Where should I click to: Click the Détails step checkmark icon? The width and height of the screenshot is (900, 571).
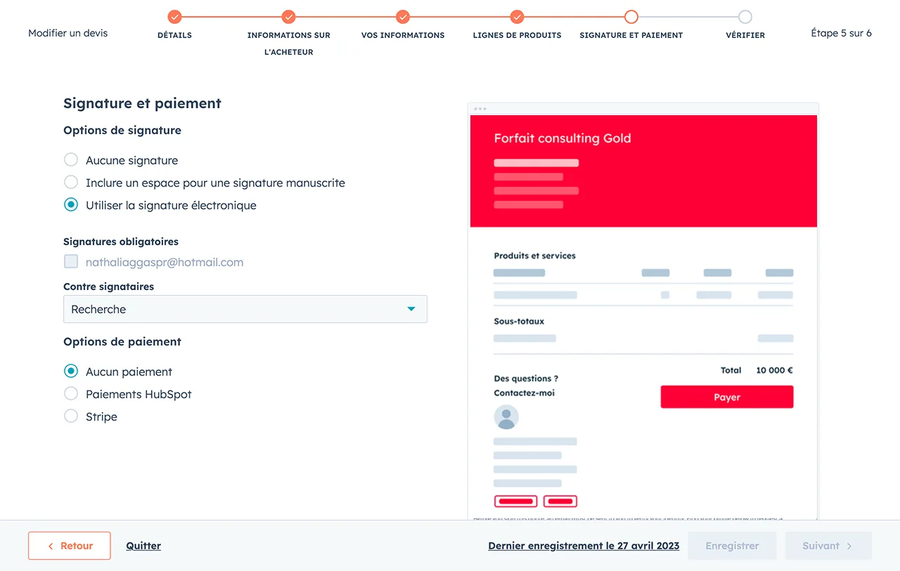(x=175, y=17)
